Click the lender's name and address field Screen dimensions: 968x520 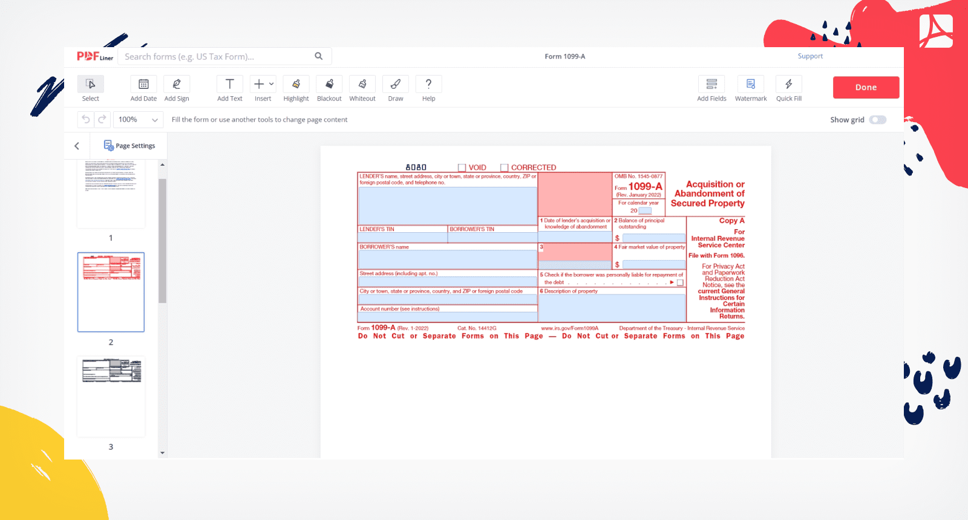[448, 206]
